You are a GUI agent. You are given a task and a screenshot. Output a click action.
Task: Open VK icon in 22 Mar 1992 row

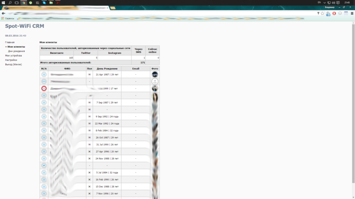point(44,123)
